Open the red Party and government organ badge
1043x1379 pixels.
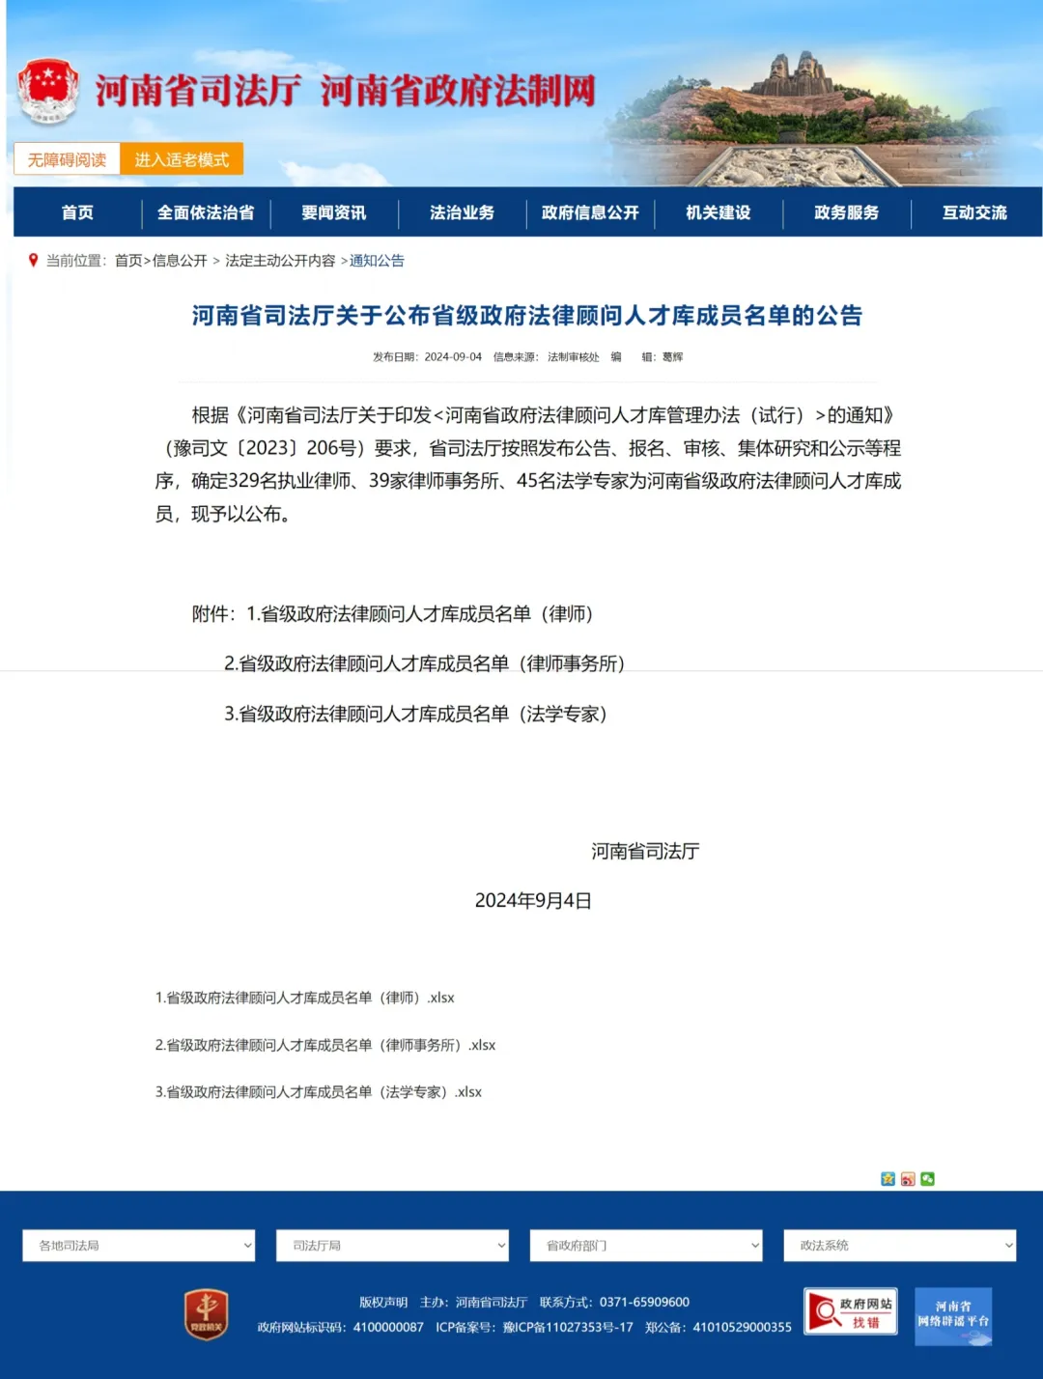(x=207, y=1314)
